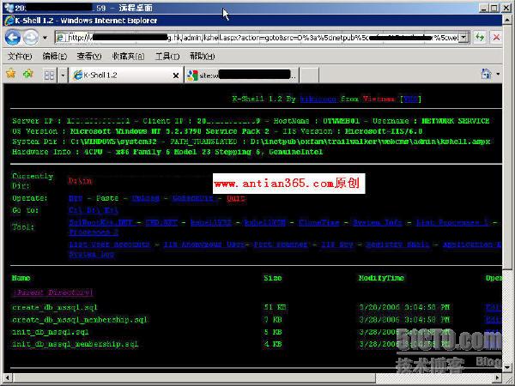Click the Home icon in the command bar
The height and width of the screenshot is (386, 515).
click(x=486, y=74)
